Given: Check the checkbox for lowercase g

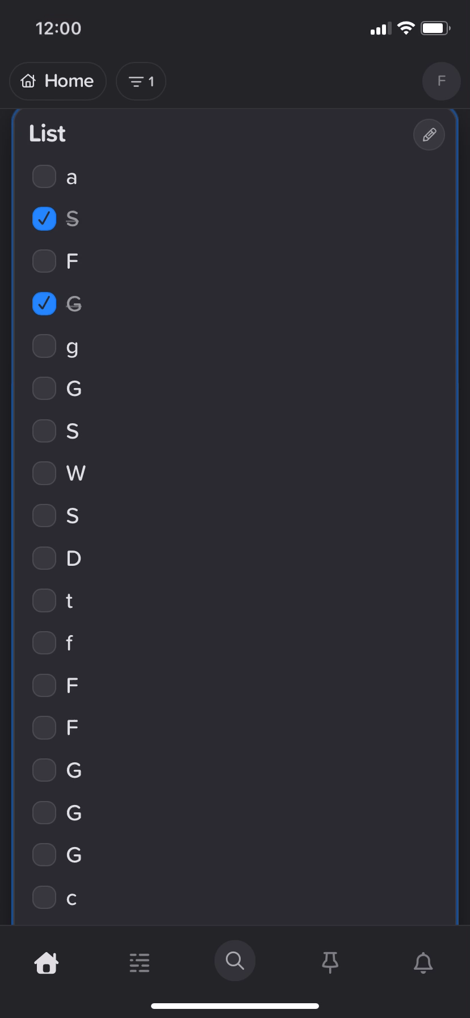Looking at the screenshot, I should (44, 346).
